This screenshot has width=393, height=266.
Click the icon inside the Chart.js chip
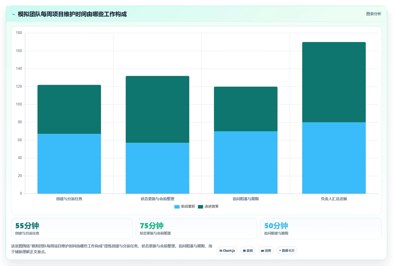pyautogui.click(x=221, y=251)
